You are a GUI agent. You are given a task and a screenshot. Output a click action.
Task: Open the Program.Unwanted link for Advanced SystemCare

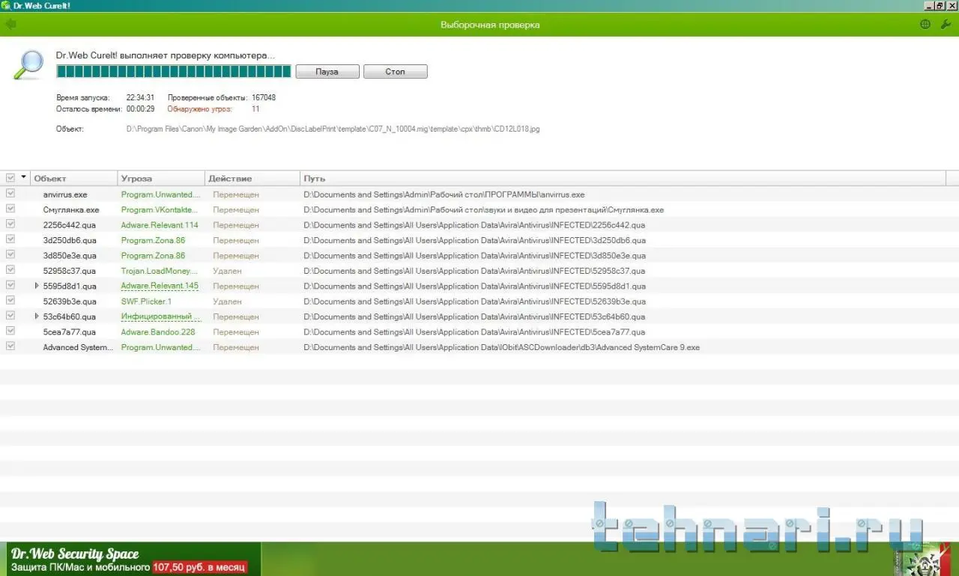pyautogui.click(x=160, y=347)
